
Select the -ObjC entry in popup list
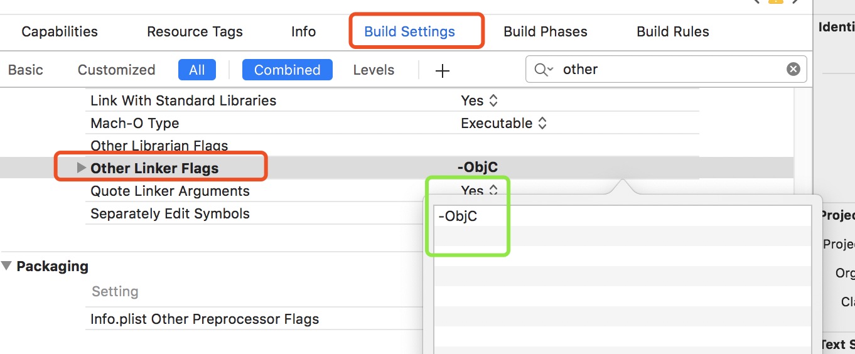point(458,216)
